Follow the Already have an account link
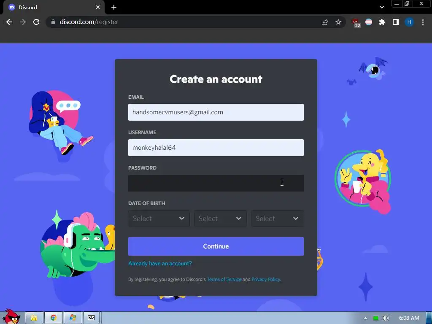The width and height of the screenshot is (432, 324). 160,263
